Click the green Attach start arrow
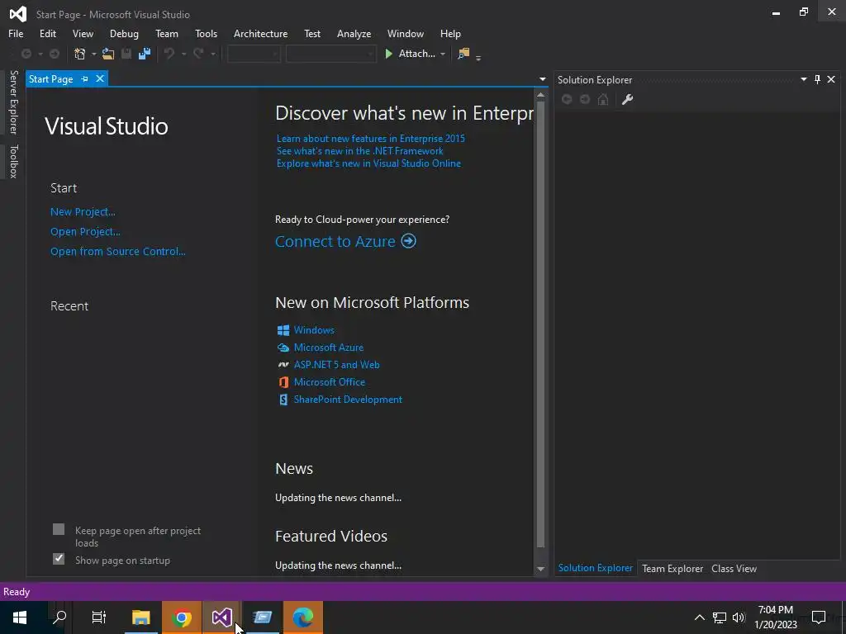 pos(388,54)
